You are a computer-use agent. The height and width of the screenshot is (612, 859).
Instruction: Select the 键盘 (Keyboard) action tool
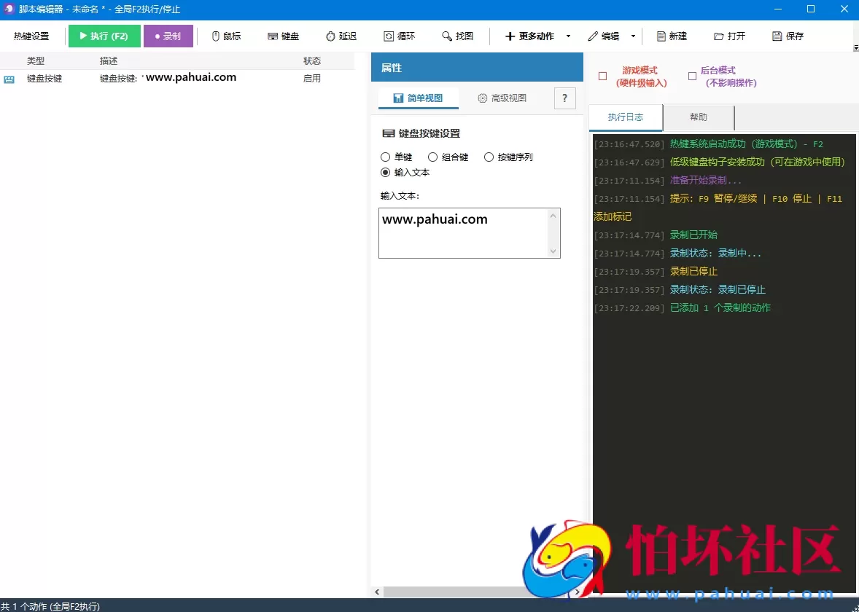283,35
